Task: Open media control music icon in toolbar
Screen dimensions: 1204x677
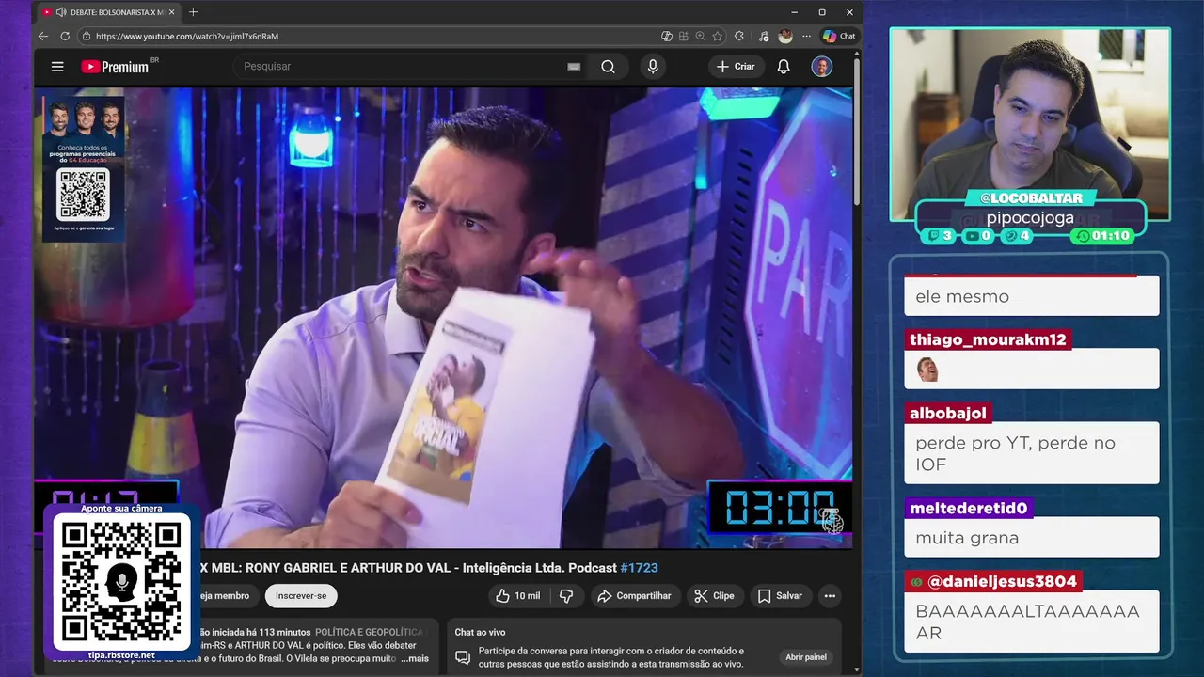Action: pos(763,36)
